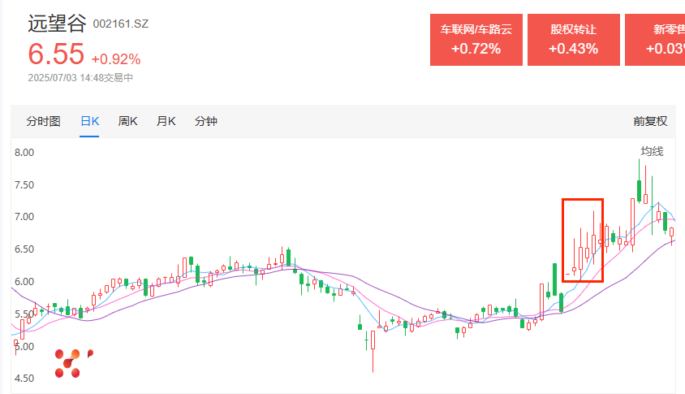
Task: Click the stock name 远望谷
Action: click(x=54, y=24)
